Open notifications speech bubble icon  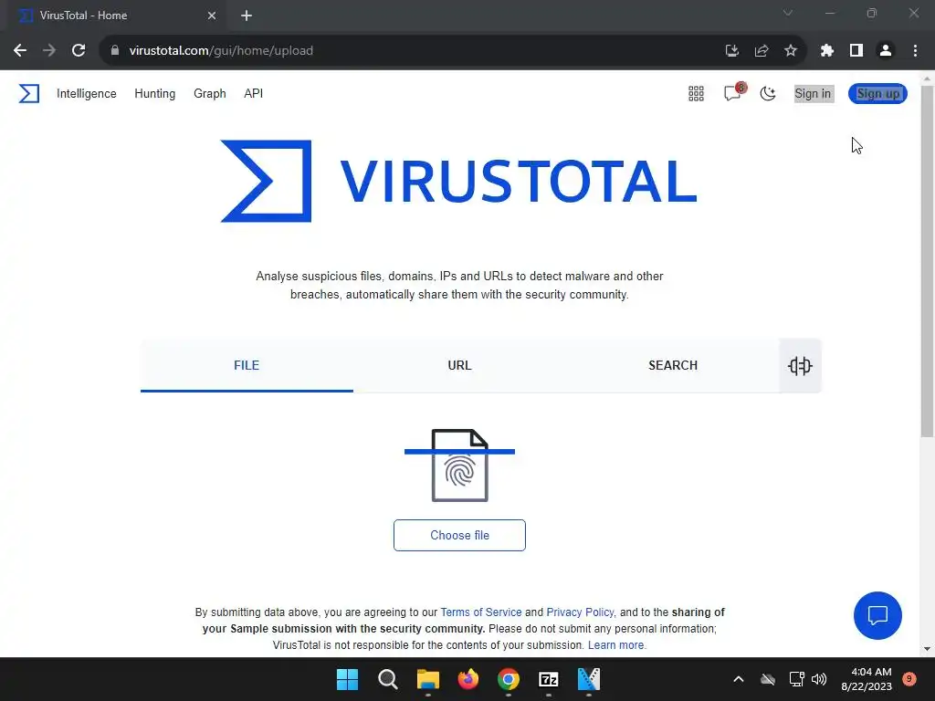tap(732, 94)
